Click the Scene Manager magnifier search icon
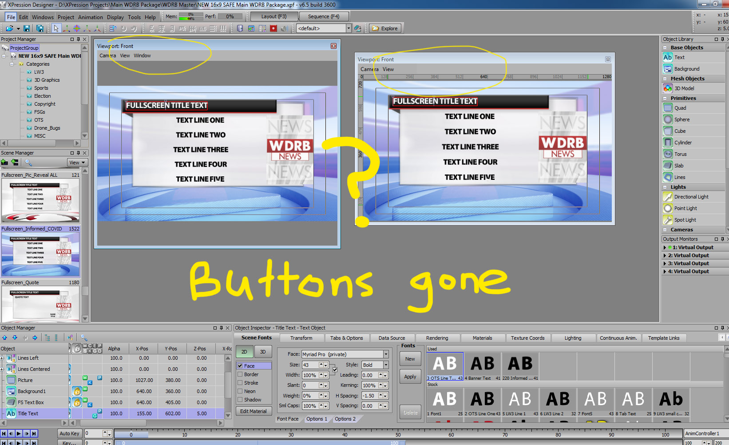 [28, 163]
